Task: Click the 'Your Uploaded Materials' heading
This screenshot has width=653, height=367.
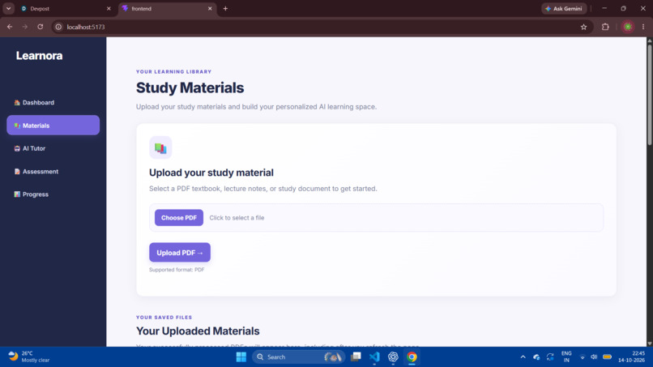Action: coord(198,331)
